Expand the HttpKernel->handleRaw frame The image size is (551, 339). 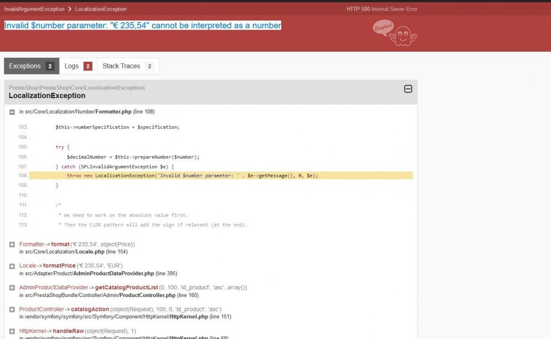pyautogui.click(x=12, y=330)
